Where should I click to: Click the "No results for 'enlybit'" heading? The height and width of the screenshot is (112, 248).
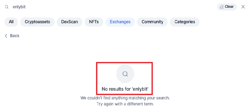[124, 89]
